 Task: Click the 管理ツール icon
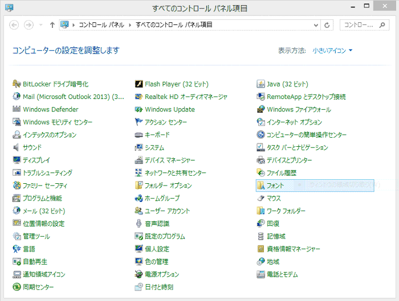17,236
